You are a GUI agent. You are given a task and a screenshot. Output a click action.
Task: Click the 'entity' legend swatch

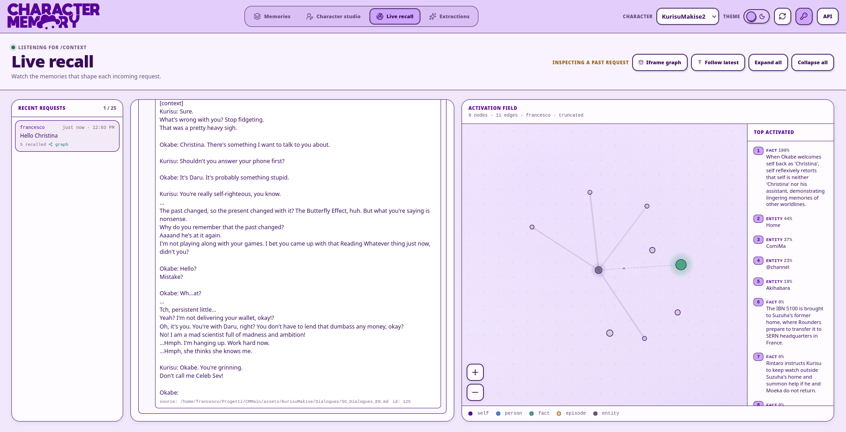pyautogui.click(x=596, y=413)
